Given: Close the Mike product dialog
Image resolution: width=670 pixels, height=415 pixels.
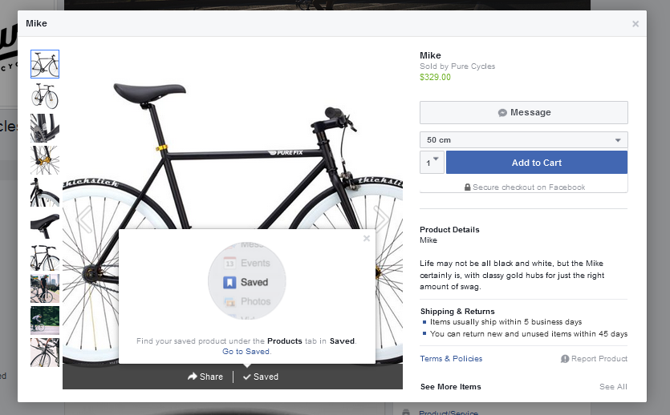Looking at the screenshot, I should [x=635, y=24].
